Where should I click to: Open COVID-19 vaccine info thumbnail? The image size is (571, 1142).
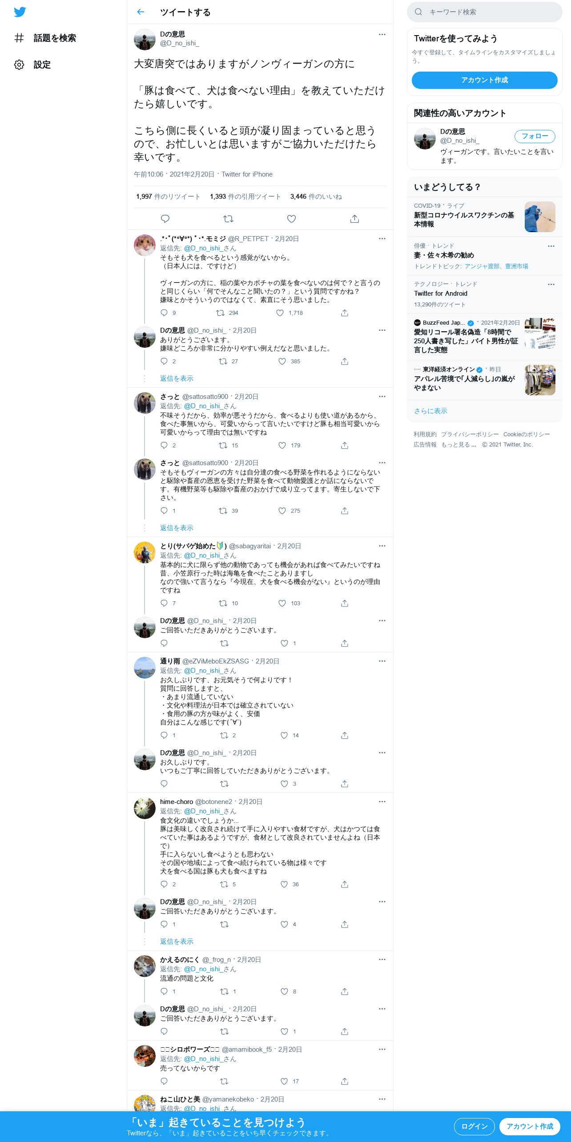pyautogui.click(x=540, y=217)
